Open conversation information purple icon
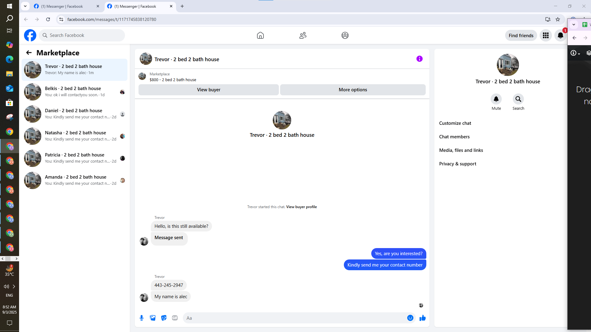The width and height of the screenshot is (591, 332). pos(420,59)
